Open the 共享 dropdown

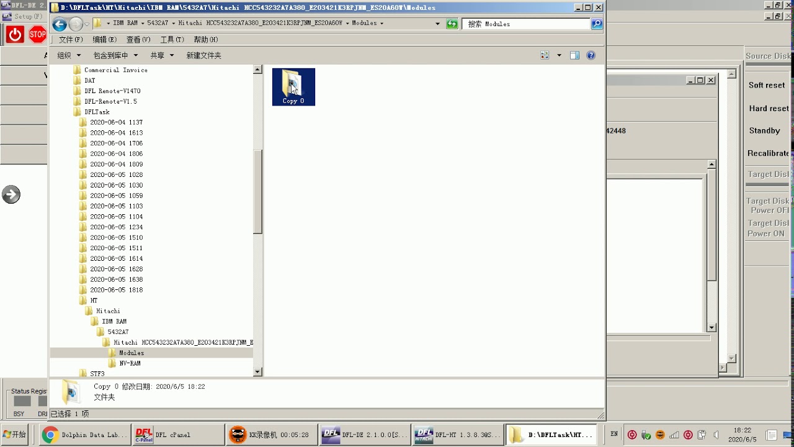tap(162, 55)
